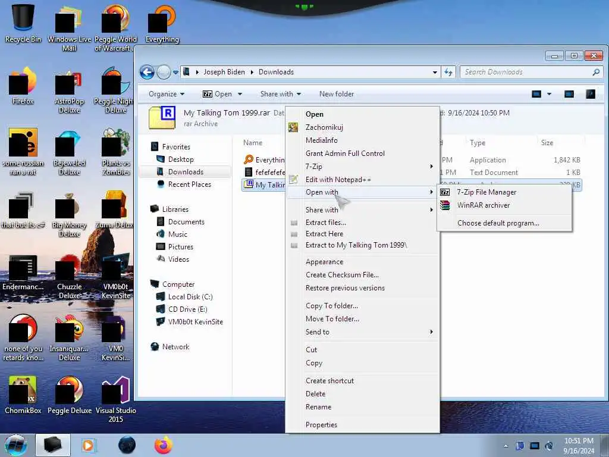Open address bar history dropdown
Screen dimensions: 609x457
(435, 72)
